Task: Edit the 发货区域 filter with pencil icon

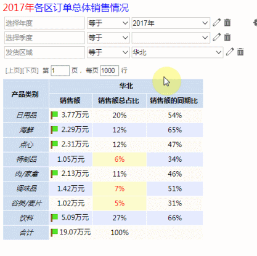Action: [x=230, y=52]
